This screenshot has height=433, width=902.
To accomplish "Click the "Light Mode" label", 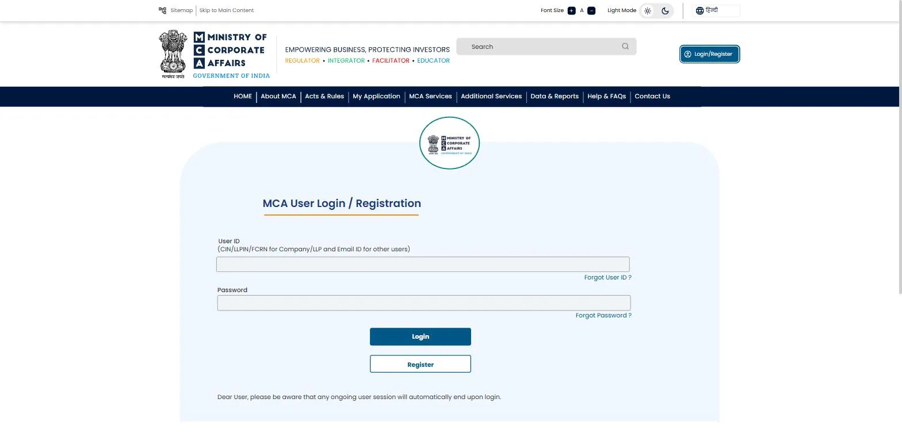I will point(622,10).
